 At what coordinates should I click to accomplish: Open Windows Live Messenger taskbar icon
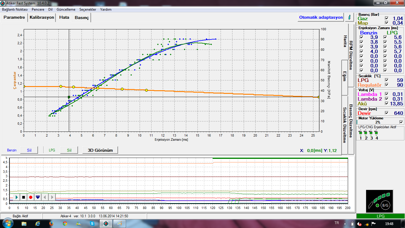click(x=78, y=224)
